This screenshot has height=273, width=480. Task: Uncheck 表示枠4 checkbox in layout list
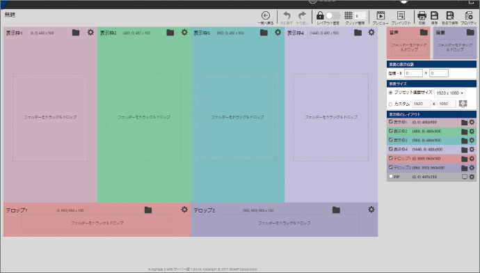click(x=391, y=149)
